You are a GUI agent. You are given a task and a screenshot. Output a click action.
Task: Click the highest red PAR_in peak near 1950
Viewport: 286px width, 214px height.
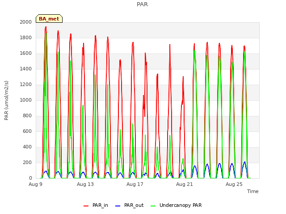click(x=46, y=27)
